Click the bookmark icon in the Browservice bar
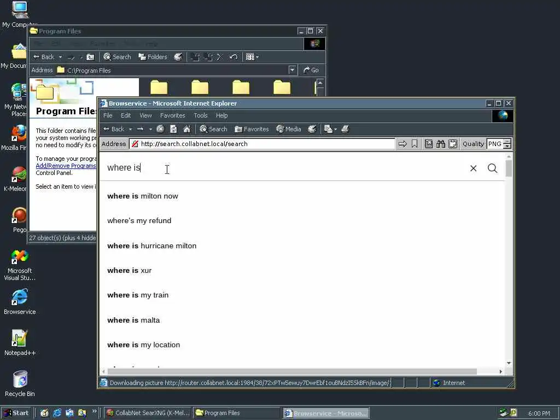The height and width of the screenshot is (420, 560). [415, 144]
